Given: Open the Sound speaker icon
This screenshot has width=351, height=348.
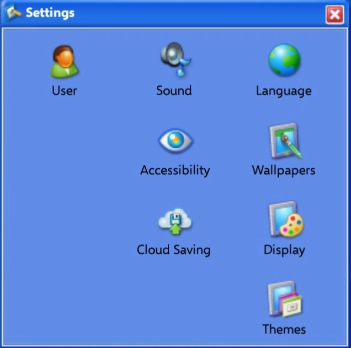Looking at the screenshot, I should click(176, 59).
